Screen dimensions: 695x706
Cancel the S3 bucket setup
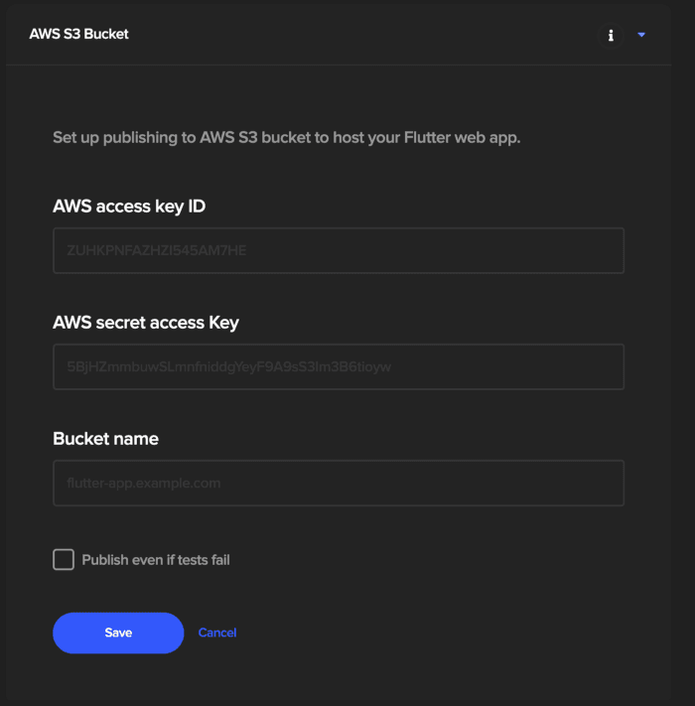pos(217,633)
